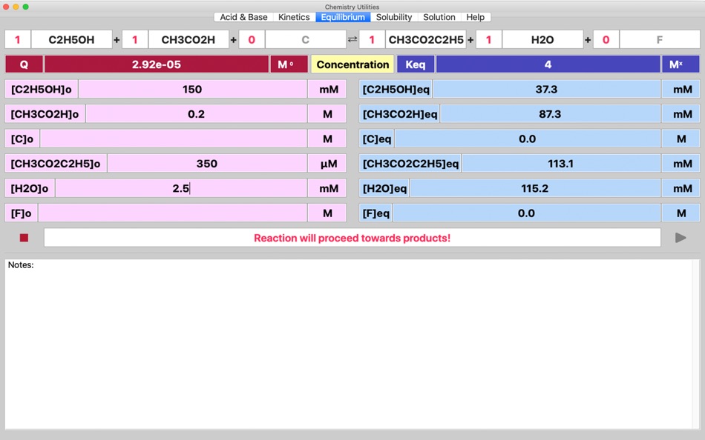
Task: Edit the coefficient of product F
Action: [x=606, y=39]
